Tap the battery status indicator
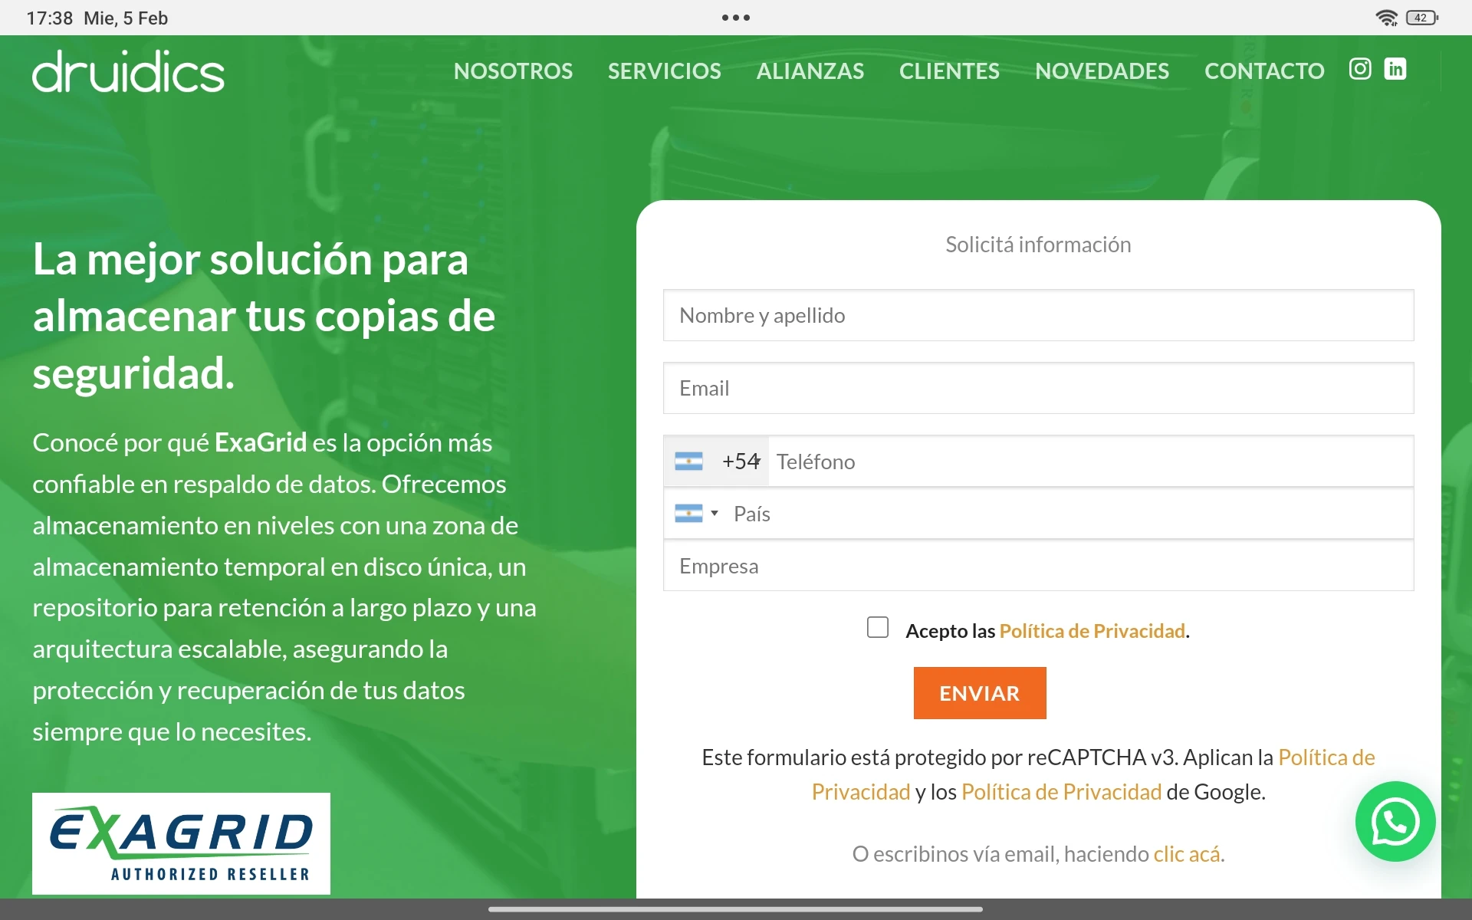The width and height of the screenshot is (1472, 920). 1422,18
